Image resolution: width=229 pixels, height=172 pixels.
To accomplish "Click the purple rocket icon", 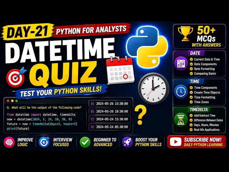I will [127, 142].
